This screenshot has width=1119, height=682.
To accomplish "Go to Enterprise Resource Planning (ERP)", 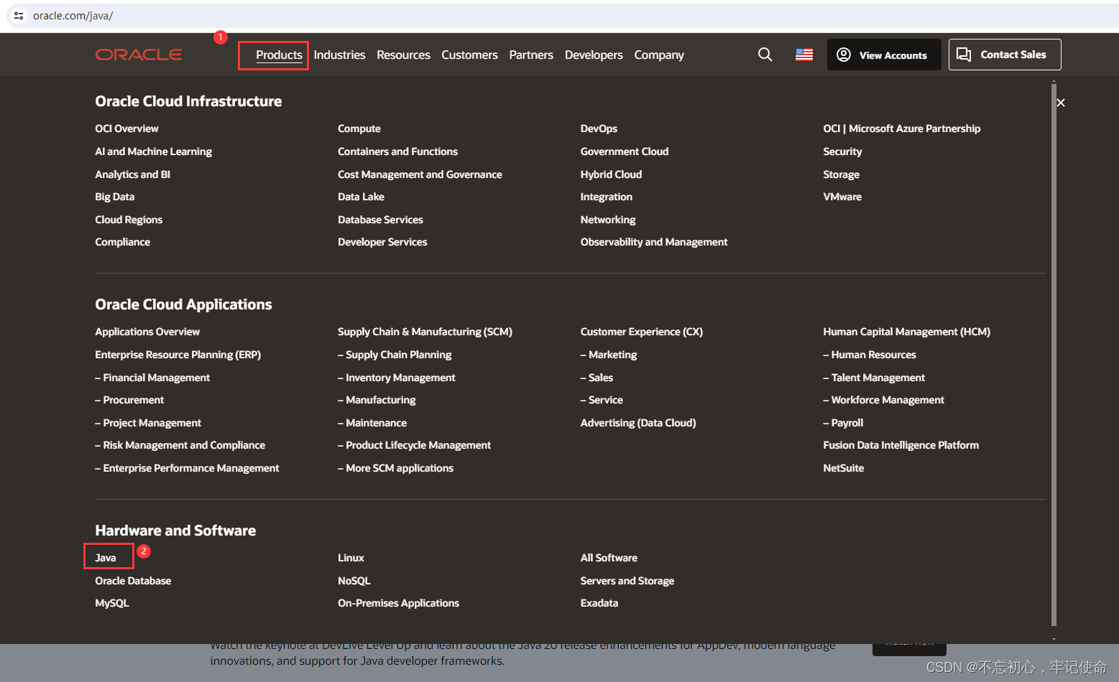I will pyautogui.click(x=178, y=355).
